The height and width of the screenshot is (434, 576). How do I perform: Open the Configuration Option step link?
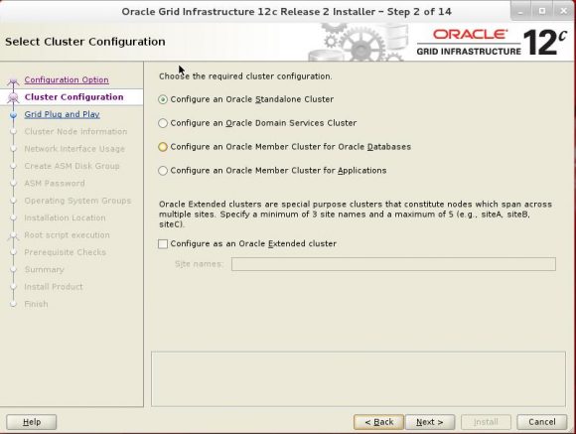click(x=67, y=79)
